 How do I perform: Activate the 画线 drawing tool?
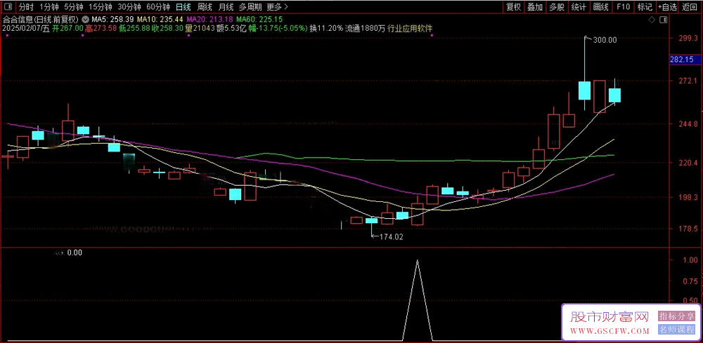coord(600,6)
